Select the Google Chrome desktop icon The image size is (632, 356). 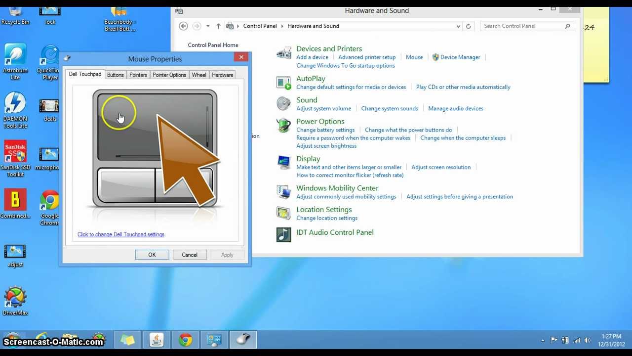(49, 208)
